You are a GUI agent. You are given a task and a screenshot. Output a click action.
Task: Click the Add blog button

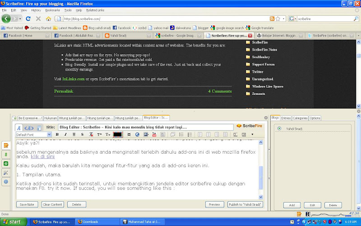[292, 205]
